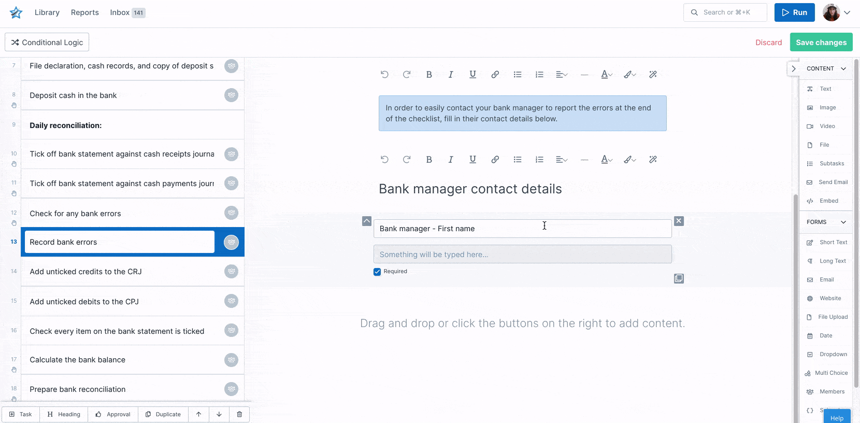This screenshot has width=860, height=423.
Task: Redo in the second text toolbar
Action: [407, 160]
